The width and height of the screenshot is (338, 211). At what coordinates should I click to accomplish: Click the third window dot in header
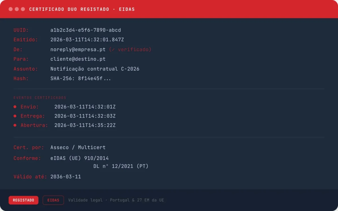[23, 9]
